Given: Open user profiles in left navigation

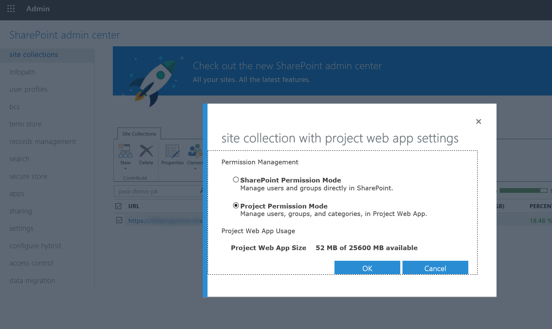Looking at the screenshot, I should pyautogui.click(x=28, y=89).
